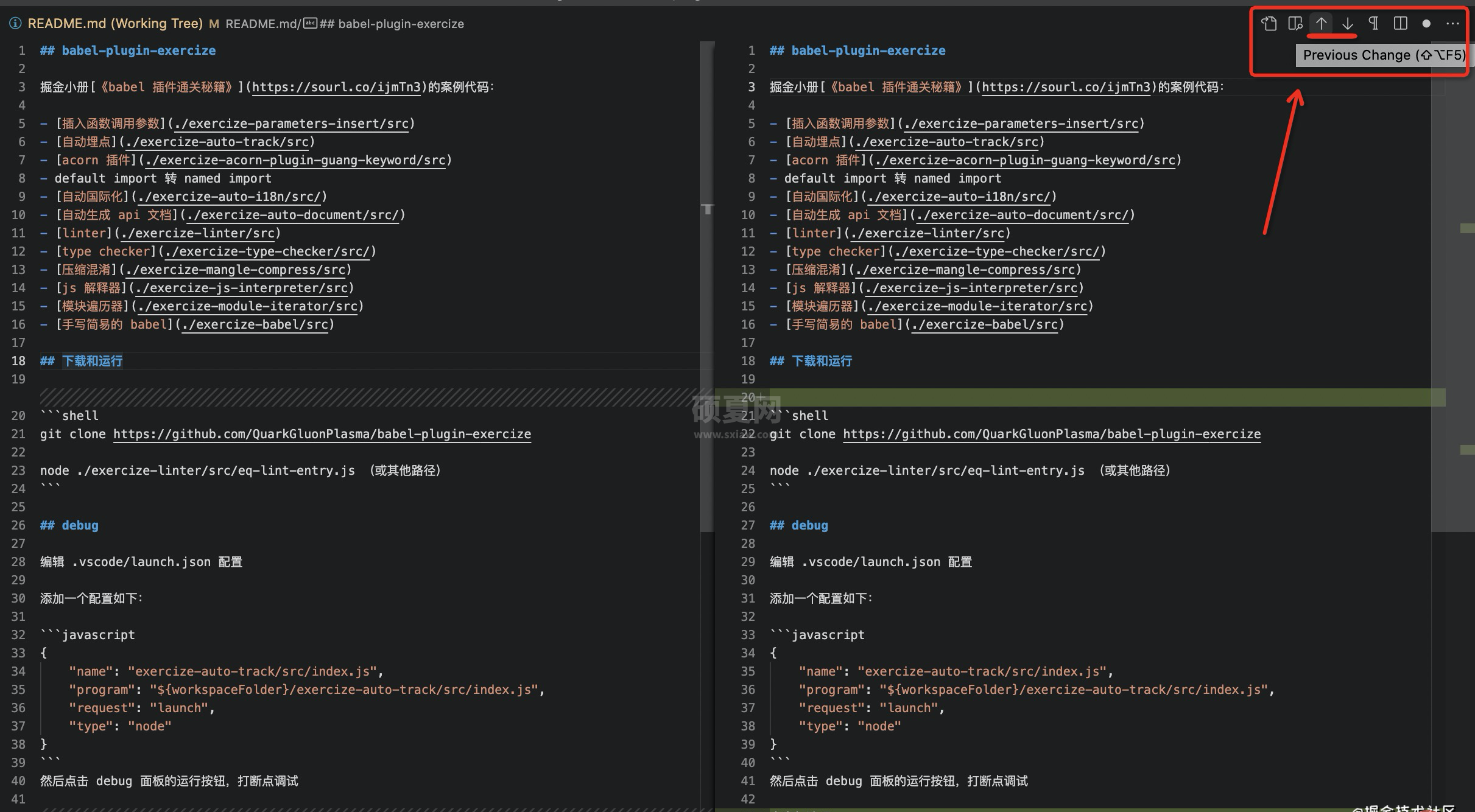Viewport: 1475px width, 812px height.
Task: Click exercize-babel/src link in left pane
Action: [255, 324]
